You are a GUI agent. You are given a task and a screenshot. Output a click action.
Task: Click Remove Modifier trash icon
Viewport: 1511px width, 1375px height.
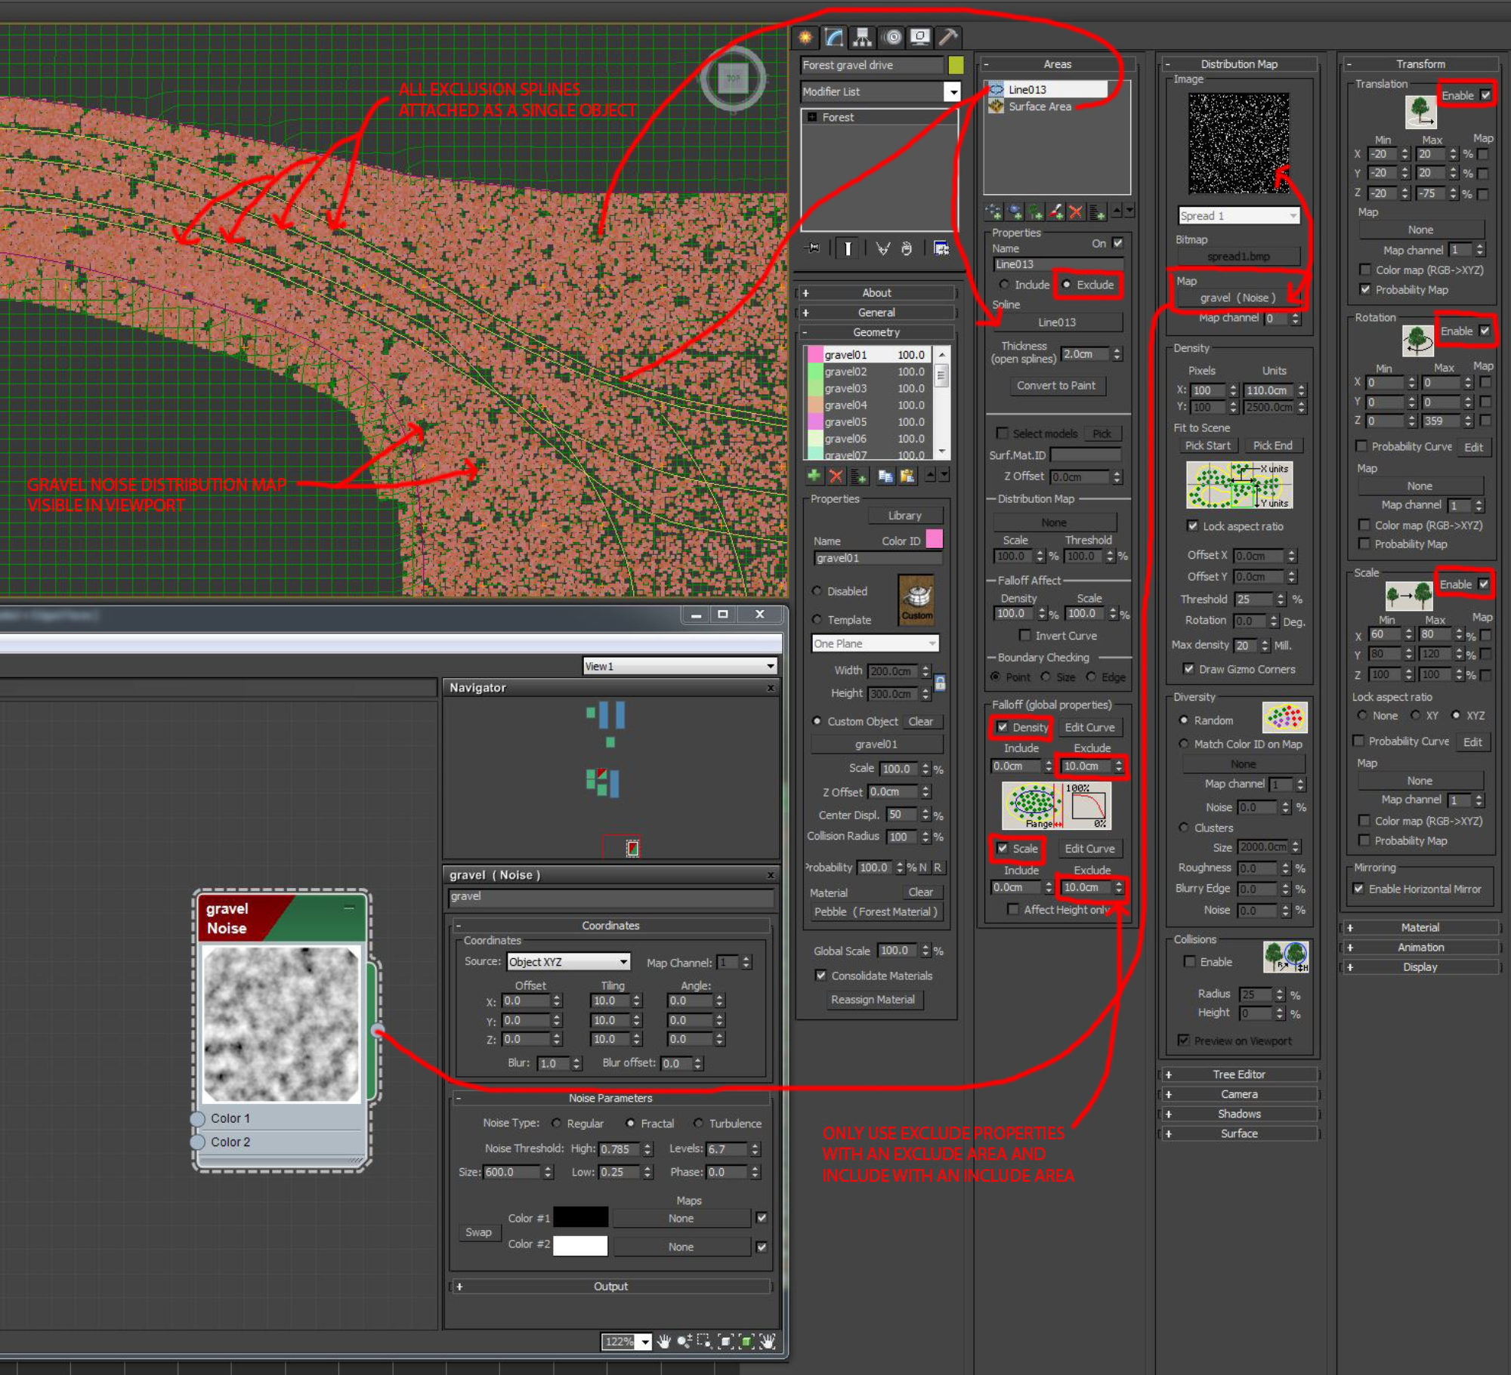[907, 248]
